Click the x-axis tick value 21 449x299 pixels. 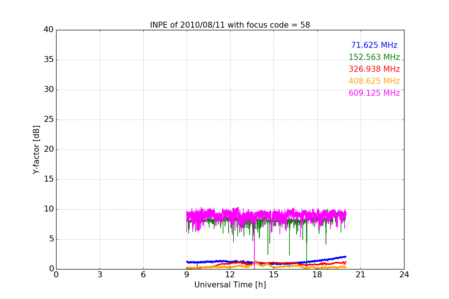361,275
